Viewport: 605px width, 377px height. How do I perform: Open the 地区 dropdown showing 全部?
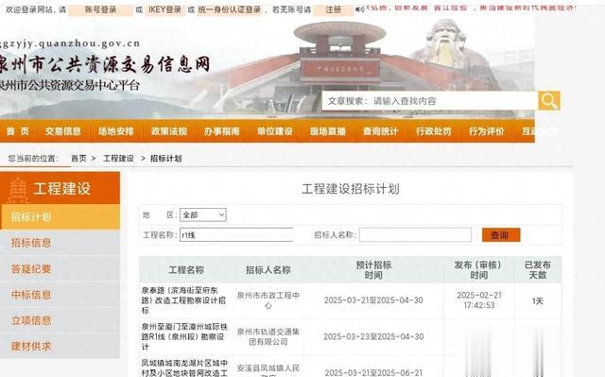point(203,214)
